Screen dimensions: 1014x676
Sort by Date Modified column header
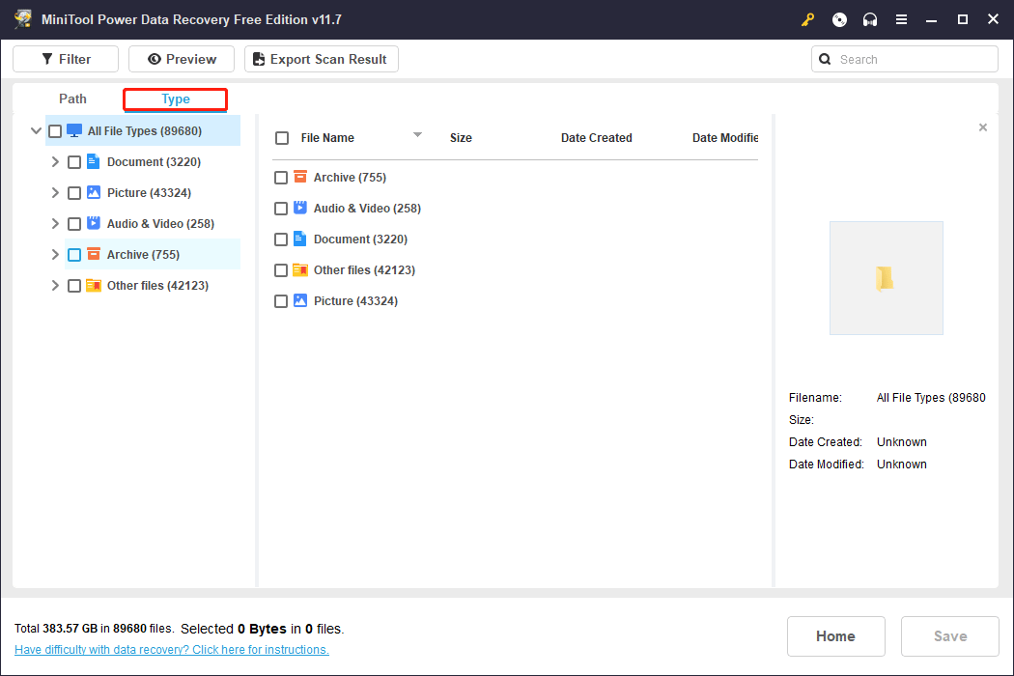coord(725,138)
